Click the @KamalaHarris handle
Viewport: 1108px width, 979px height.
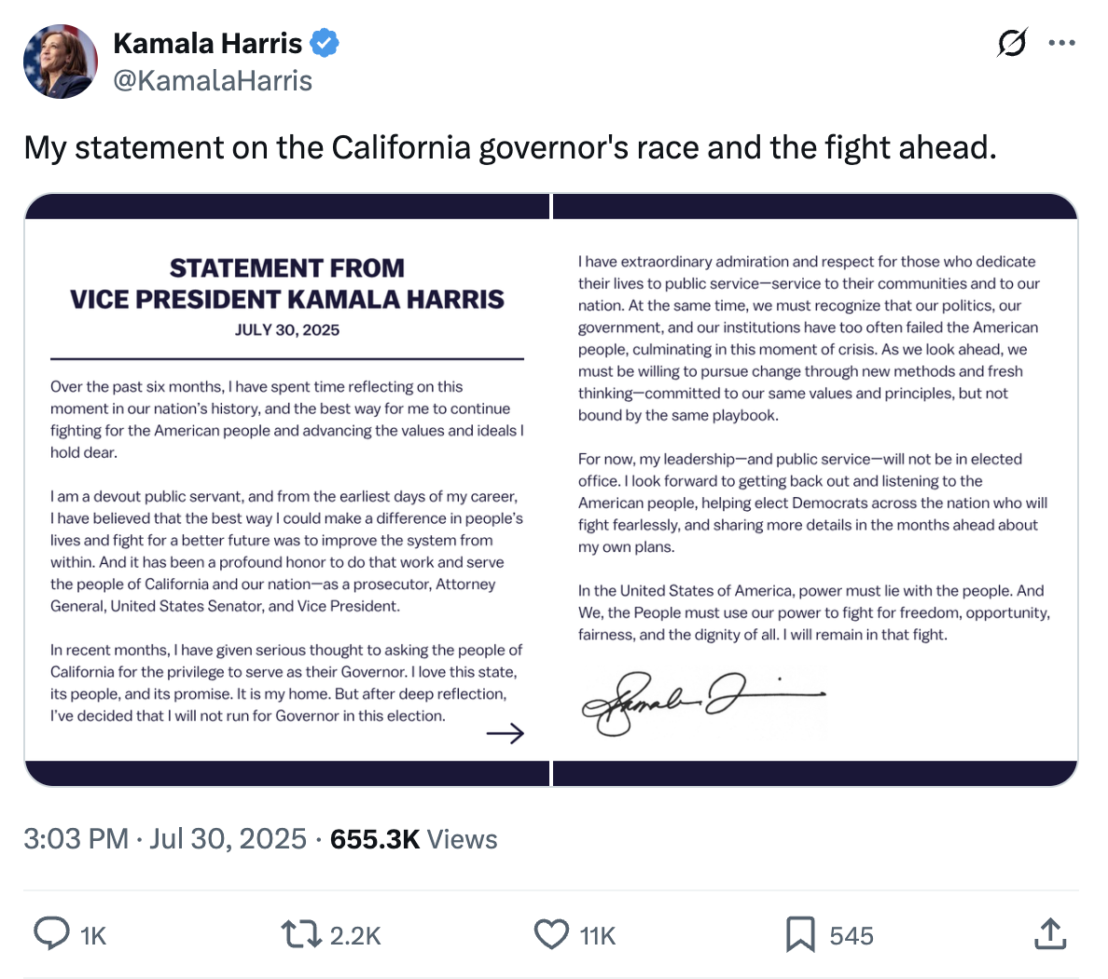(x=213, y=81)
